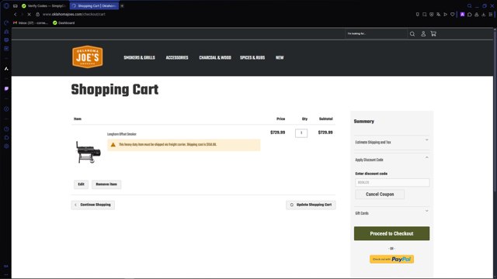Open the New menu item

tap(280, 57)
